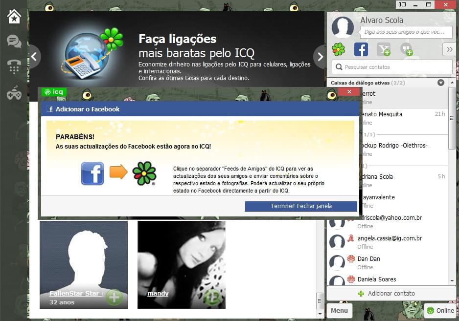Open the chat bubbles icon in sidebar

[x=14, y=41]
